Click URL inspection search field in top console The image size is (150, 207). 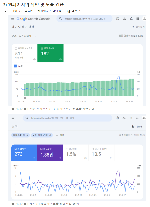pos(84,19)
